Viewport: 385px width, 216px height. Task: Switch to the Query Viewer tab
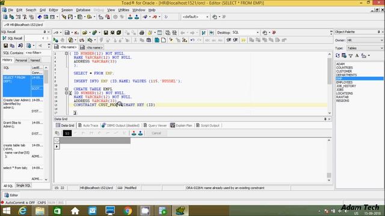[x=155, y=125]
